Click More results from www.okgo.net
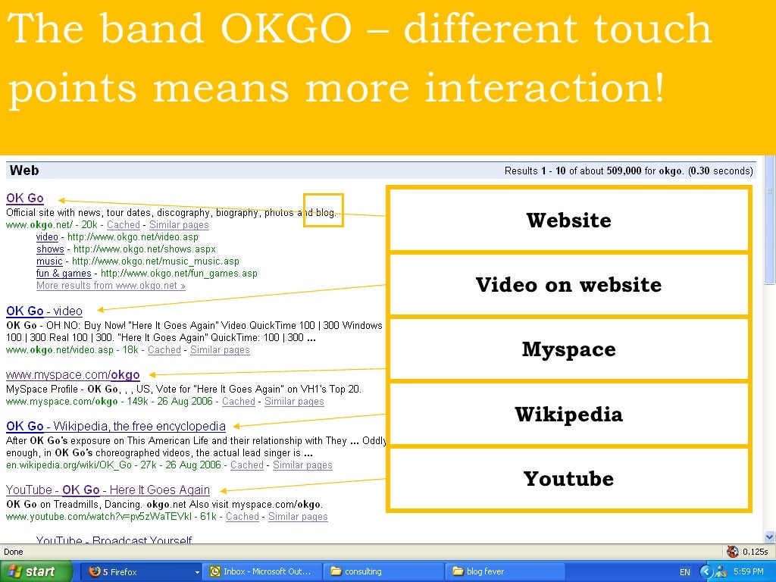This screenshot has width=776, height=582. pyautogui.click(x=111, y=286)
